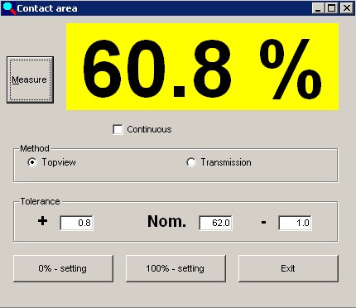The height and width of the screenshot is (308, 356).
Task: Click the plus tolerance input field
Action: click(x=76, y=223)
